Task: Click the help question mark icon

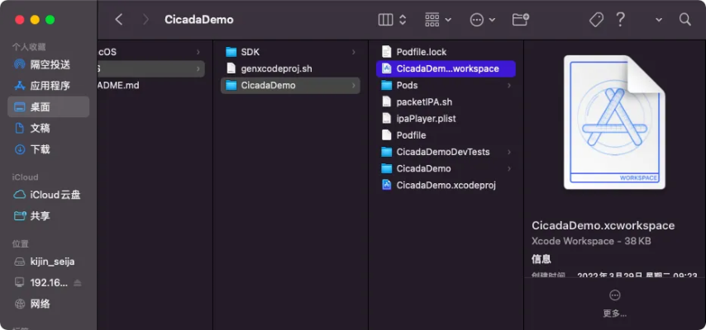Action: click(621, 19)
